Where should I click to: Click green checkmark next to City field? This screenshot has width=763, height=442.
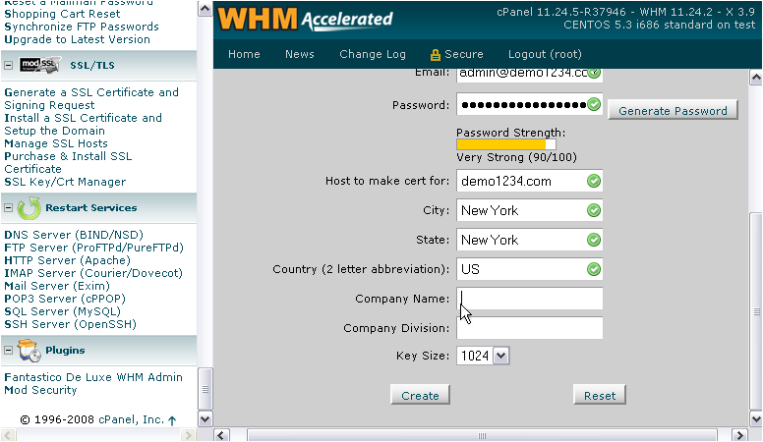click(x=593, y=210)
